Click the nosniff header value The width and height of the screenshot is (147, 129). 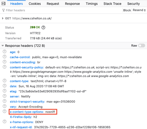pyautogui.click(x=50, y=112)
